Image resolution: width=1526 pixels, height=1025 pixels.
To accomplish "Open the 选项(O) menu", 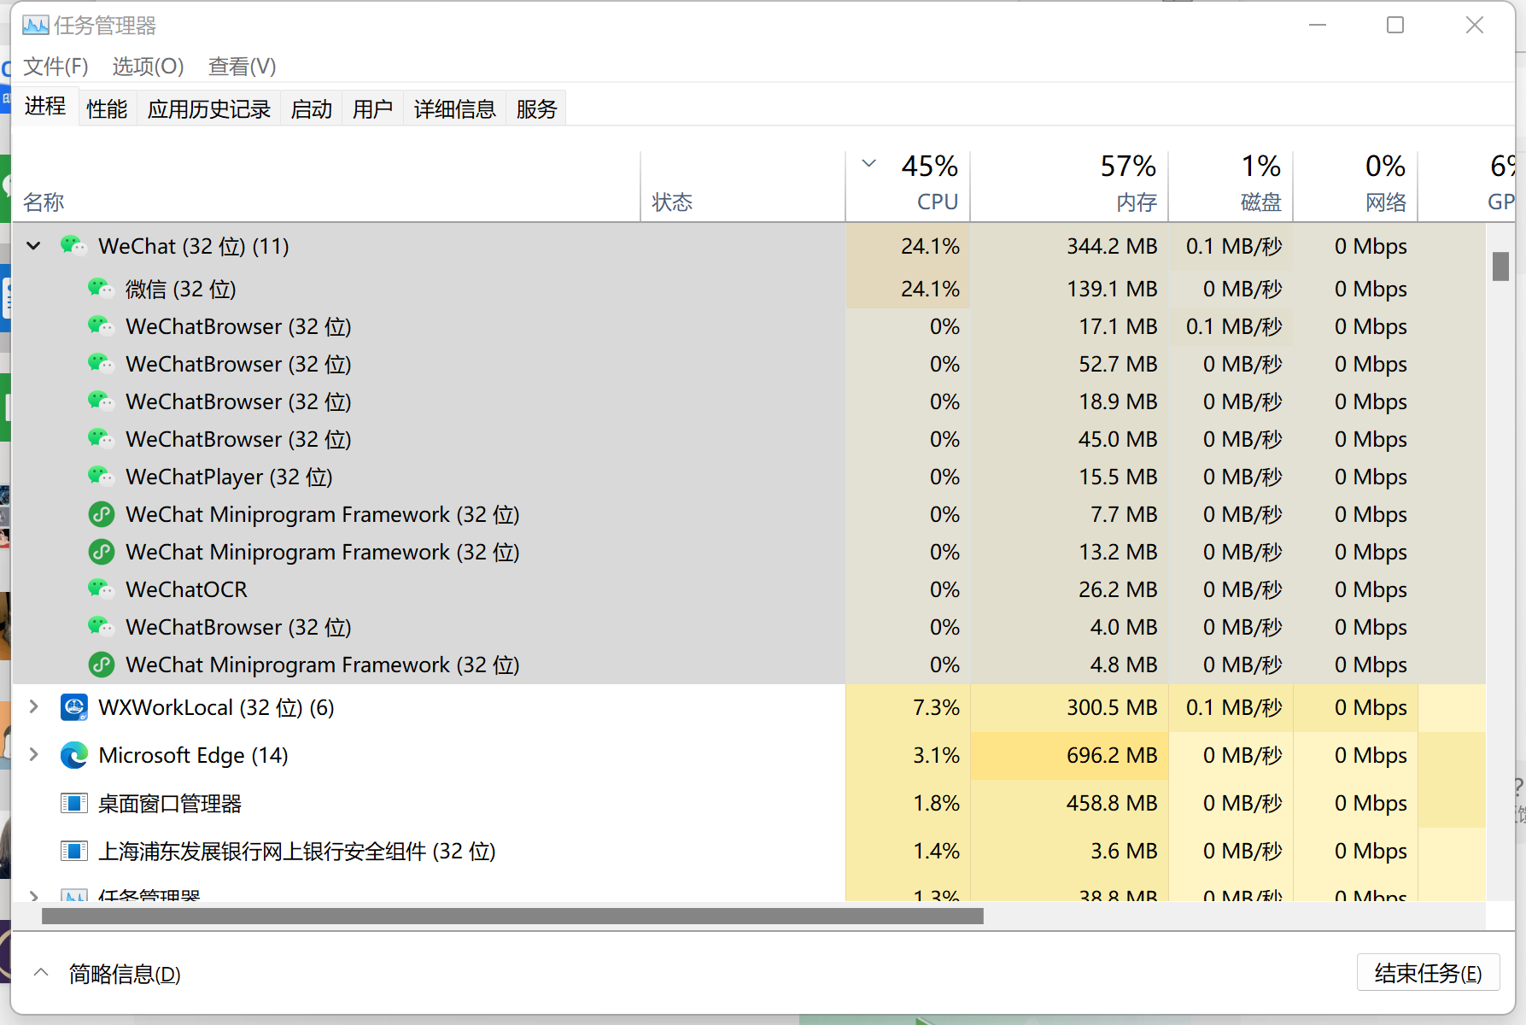I will [x=148, y=66].
